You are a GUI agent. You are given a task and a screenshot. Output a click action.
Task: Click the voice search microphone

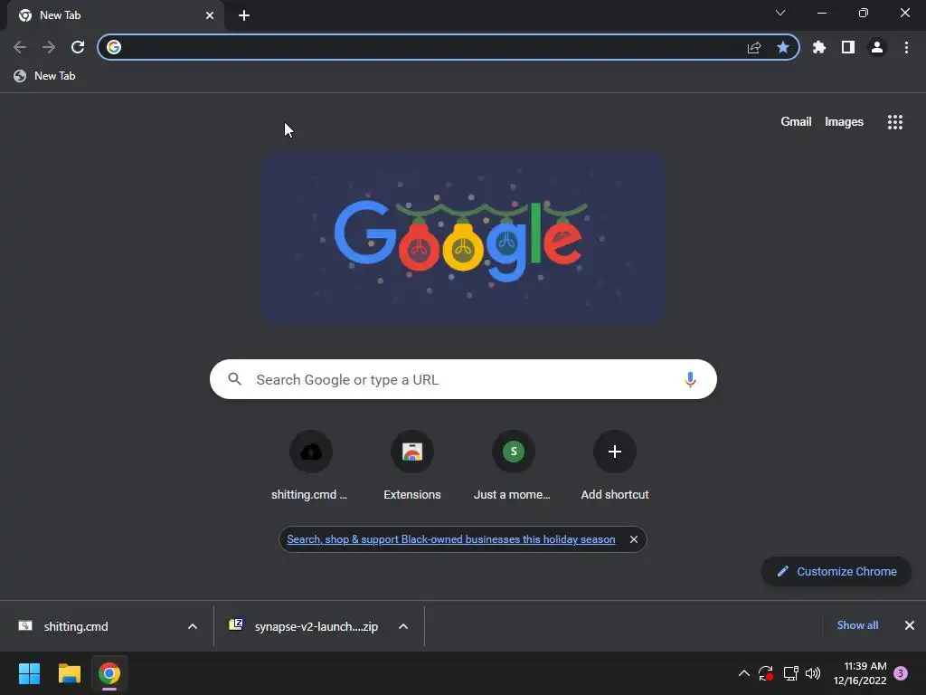tap(690, 379)
